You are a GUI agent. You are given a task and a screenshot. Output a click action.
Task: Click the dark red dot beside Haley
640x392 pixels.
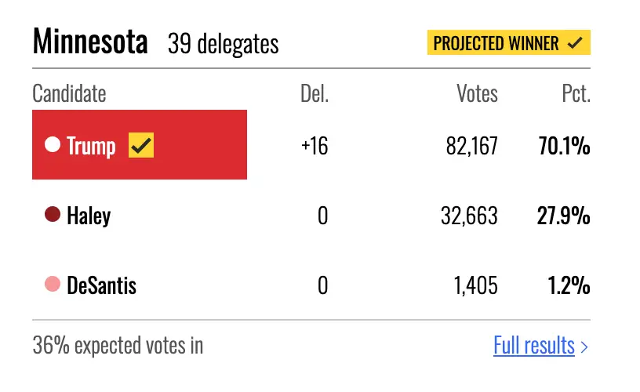point(53,214)
